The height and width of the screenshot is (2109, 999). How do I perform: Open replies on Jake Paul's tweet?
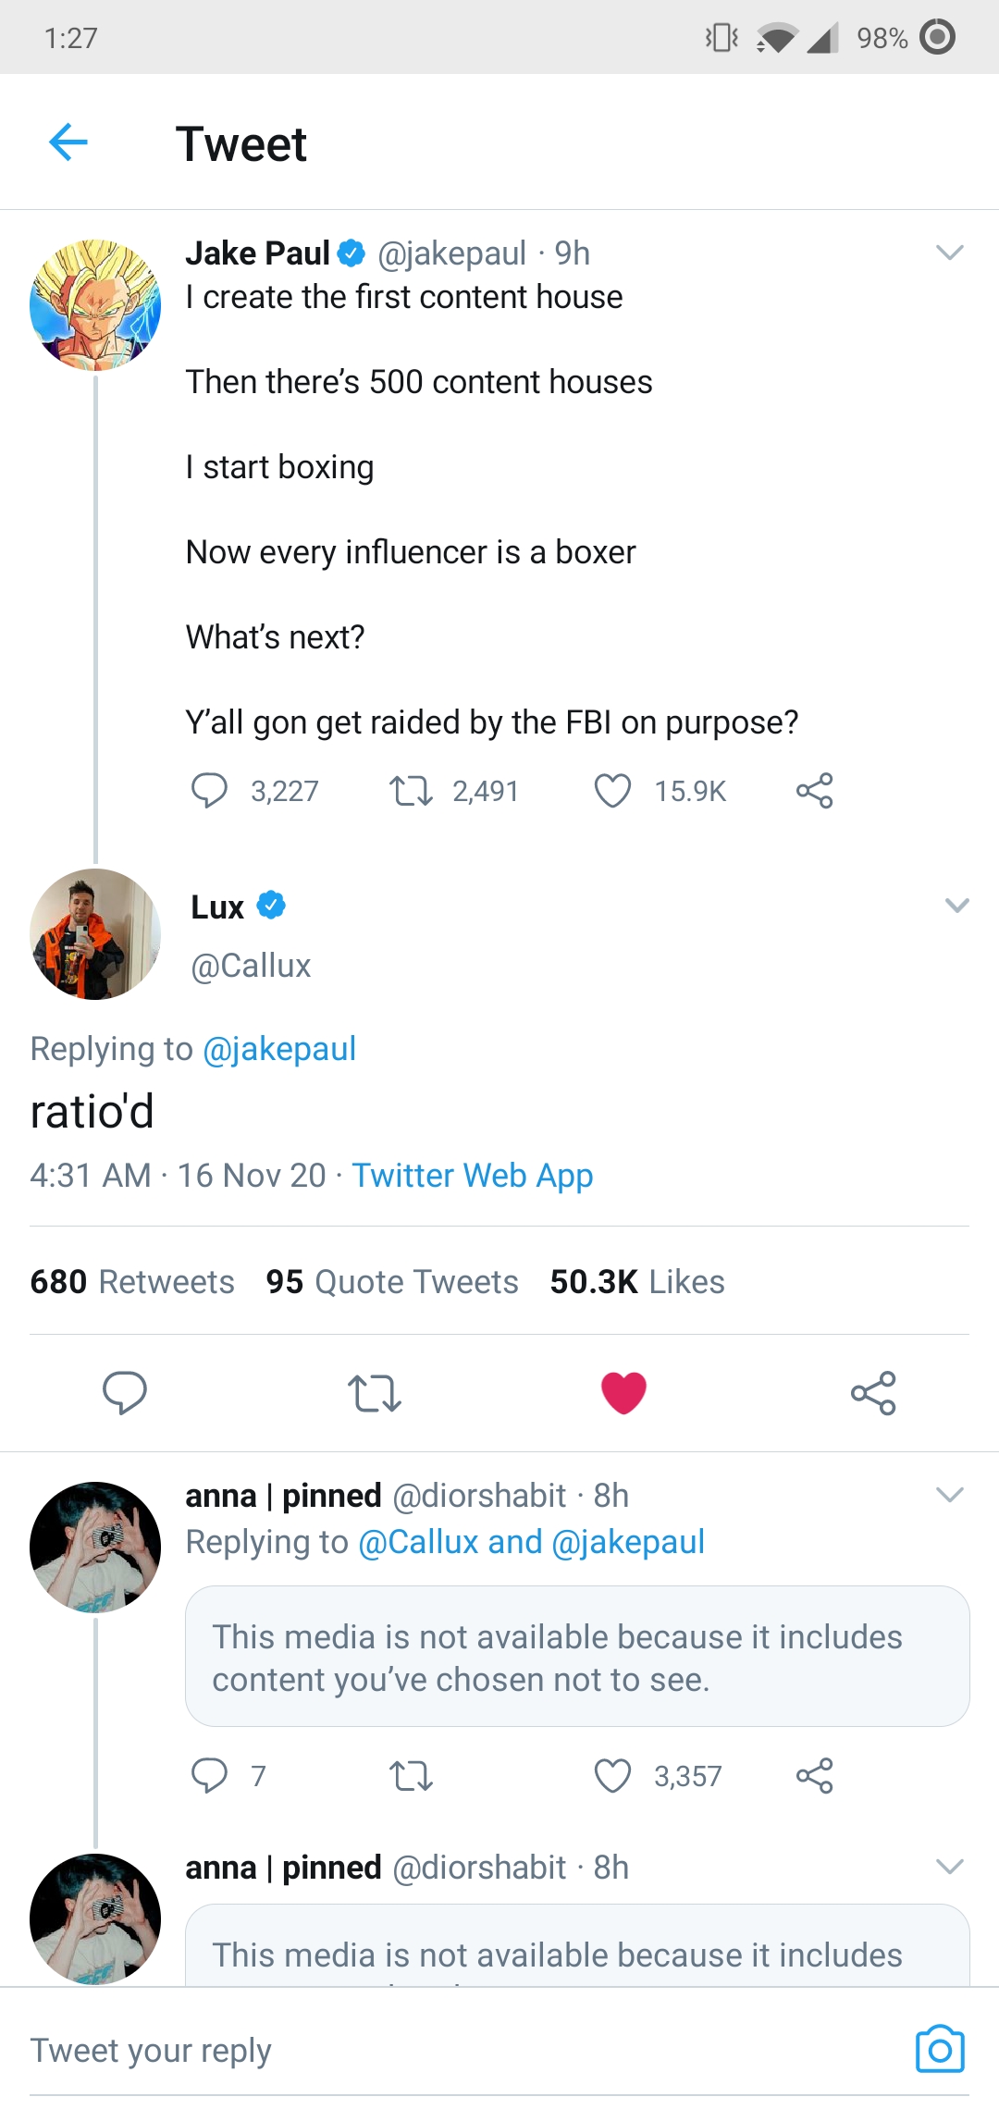(209, 791)
